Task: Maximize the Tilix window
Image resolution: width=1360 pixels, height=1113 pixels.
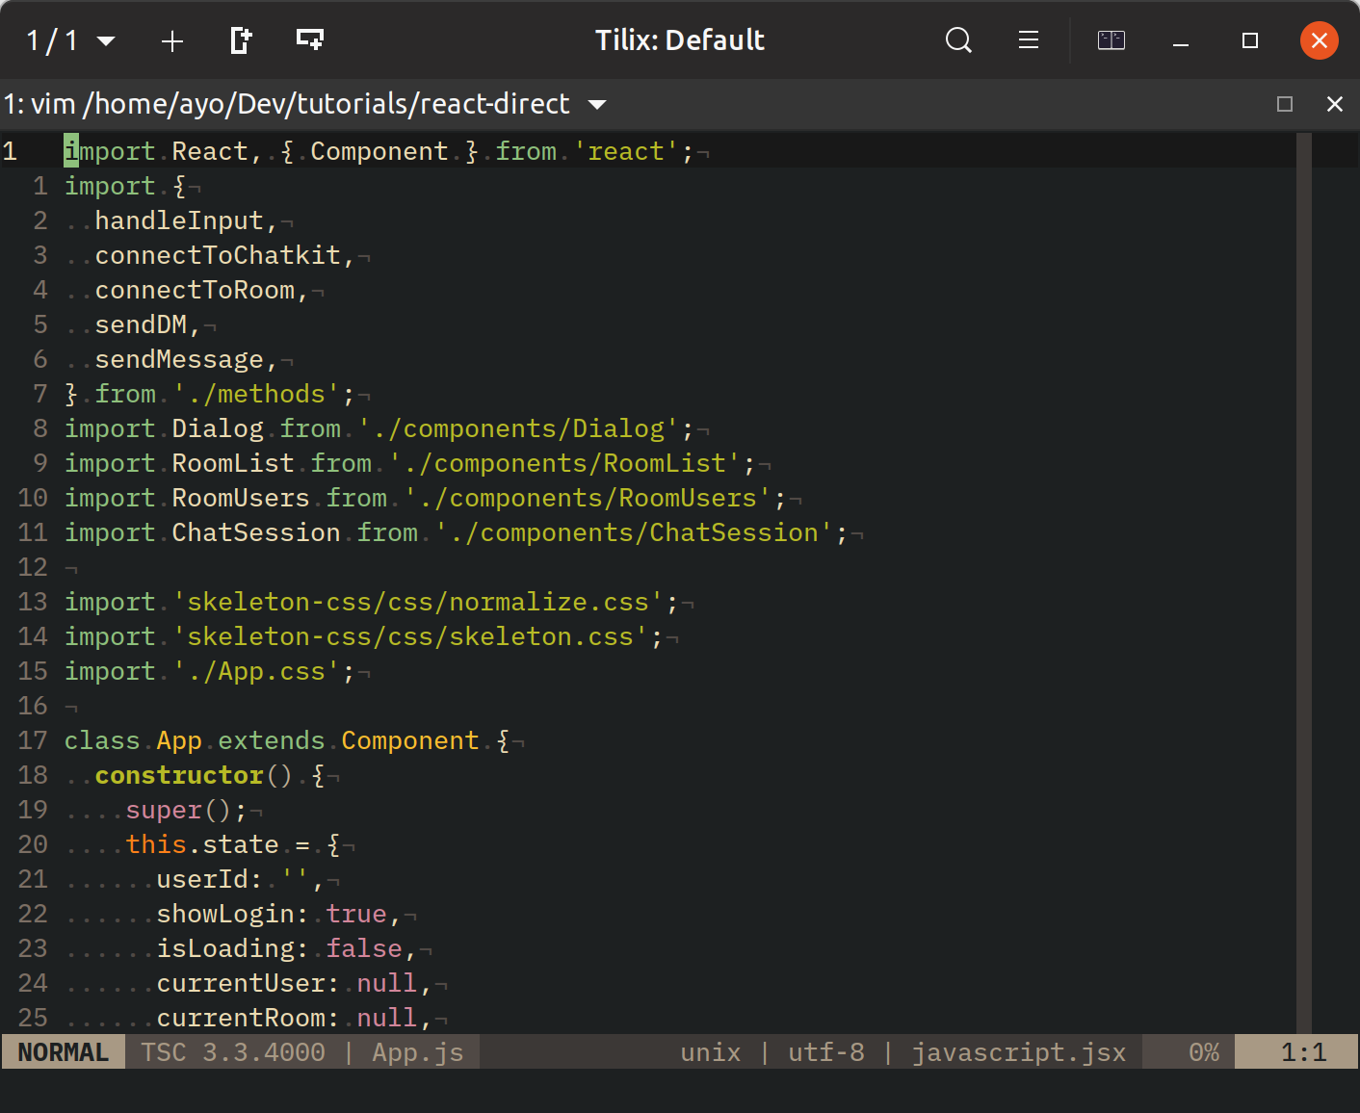Action: click(x=1249, y=40)
